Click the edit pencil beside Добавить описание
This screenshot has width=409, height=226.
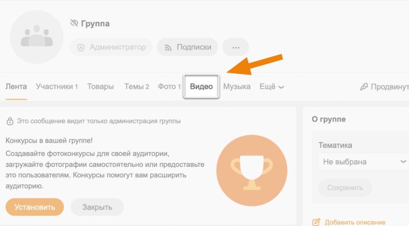tap(317, 222)
